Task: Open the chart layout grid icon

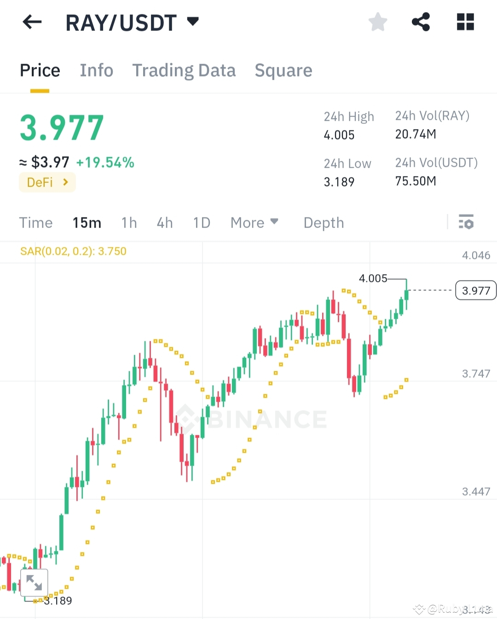Action: coord(465,22)
